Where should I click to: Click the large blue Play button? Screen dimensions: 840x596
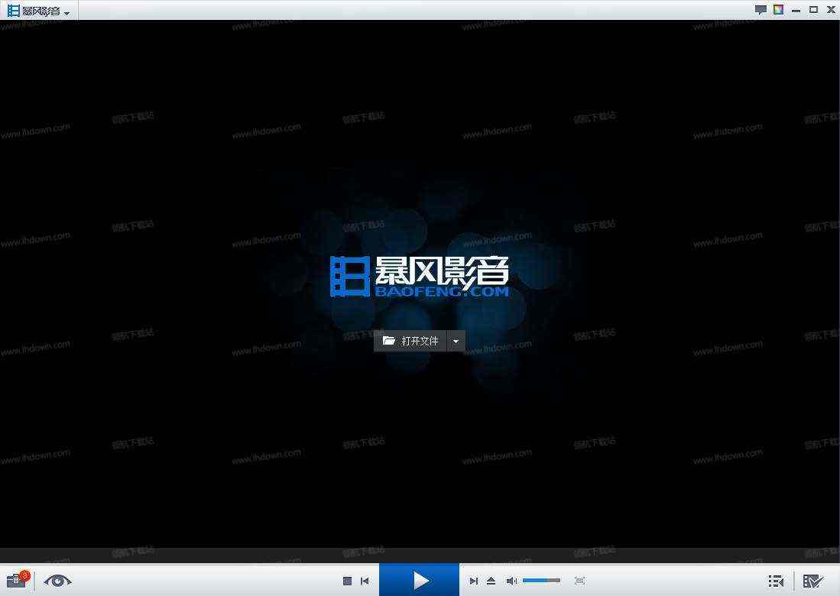point(419,581)
